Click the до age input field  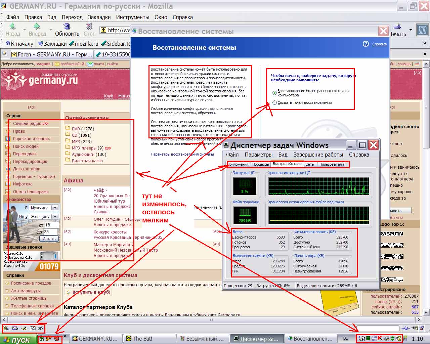(51, 232)
